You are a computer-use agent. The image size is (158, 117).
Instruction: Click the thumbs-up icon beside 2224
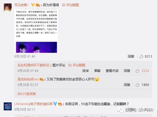137,71
